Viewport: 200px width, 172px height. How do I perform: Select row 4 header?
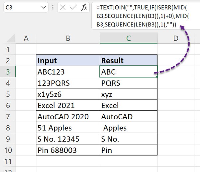point(8,83)
